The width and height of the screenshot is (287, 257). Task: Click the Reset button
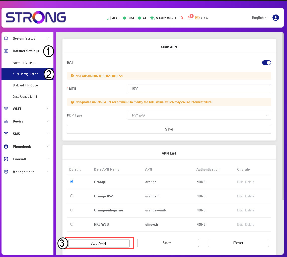(x=238, y=243)
